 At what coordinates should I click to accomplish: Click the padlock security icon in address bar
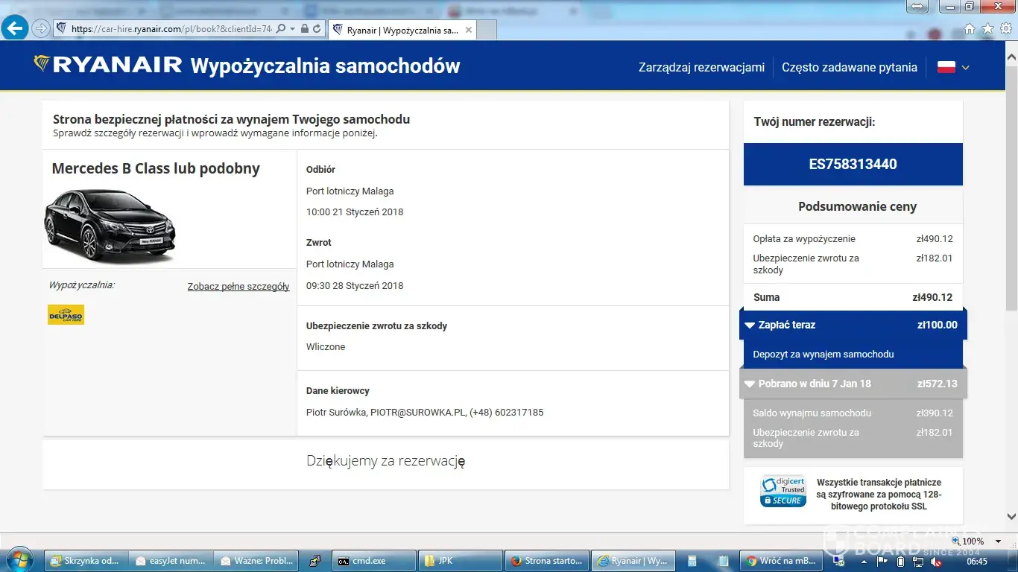[304, 29]
